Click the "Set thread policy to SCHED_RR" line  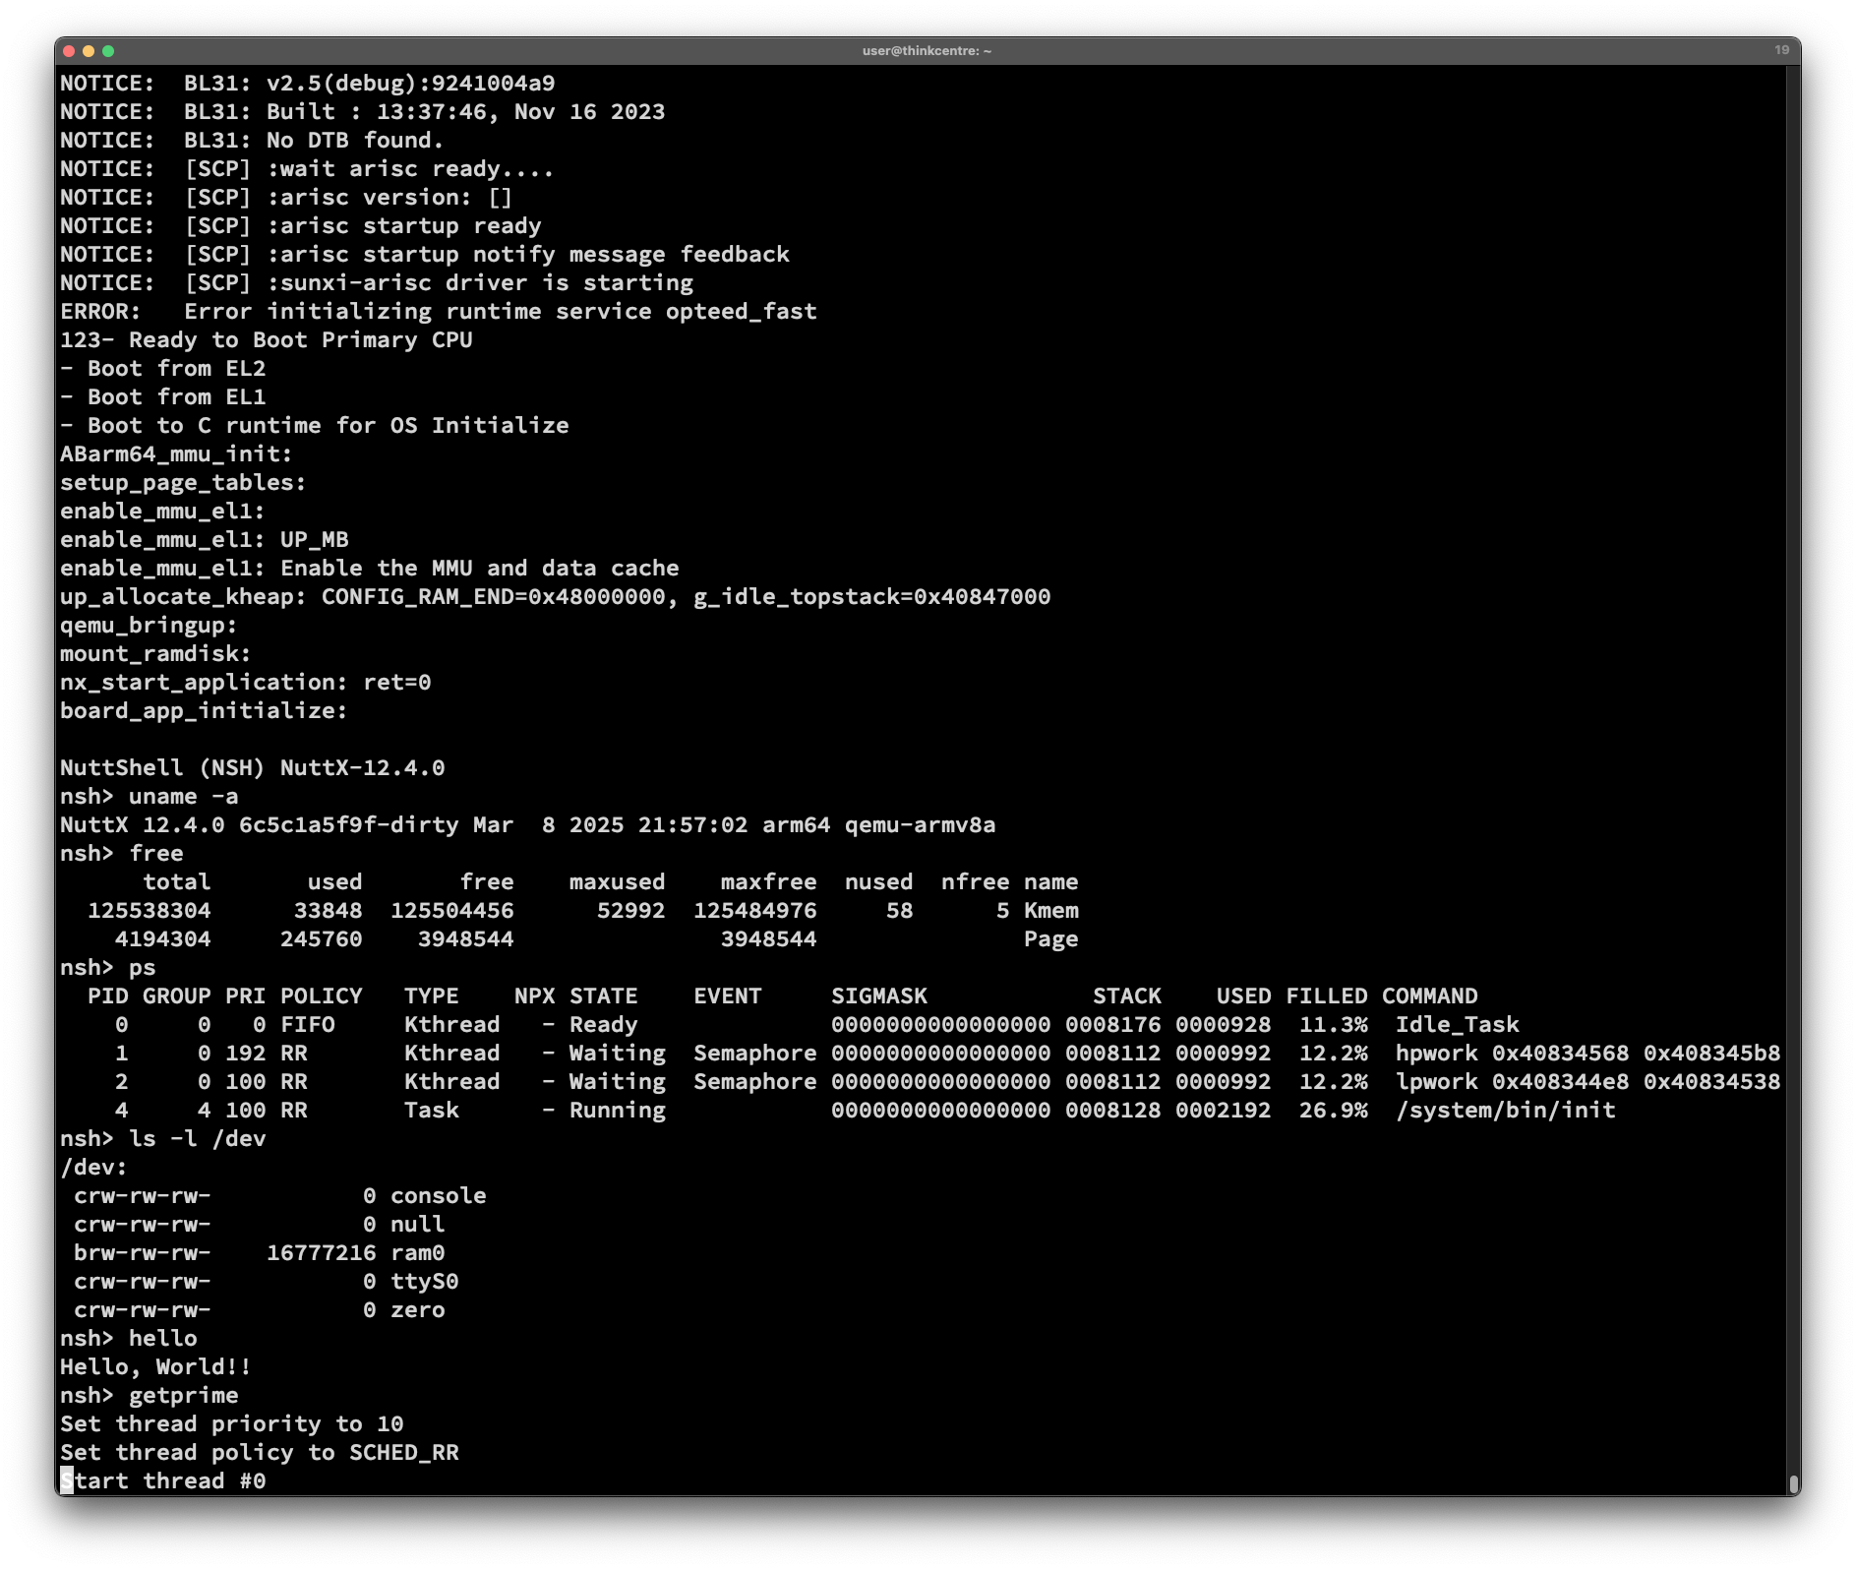[260, 1452]
